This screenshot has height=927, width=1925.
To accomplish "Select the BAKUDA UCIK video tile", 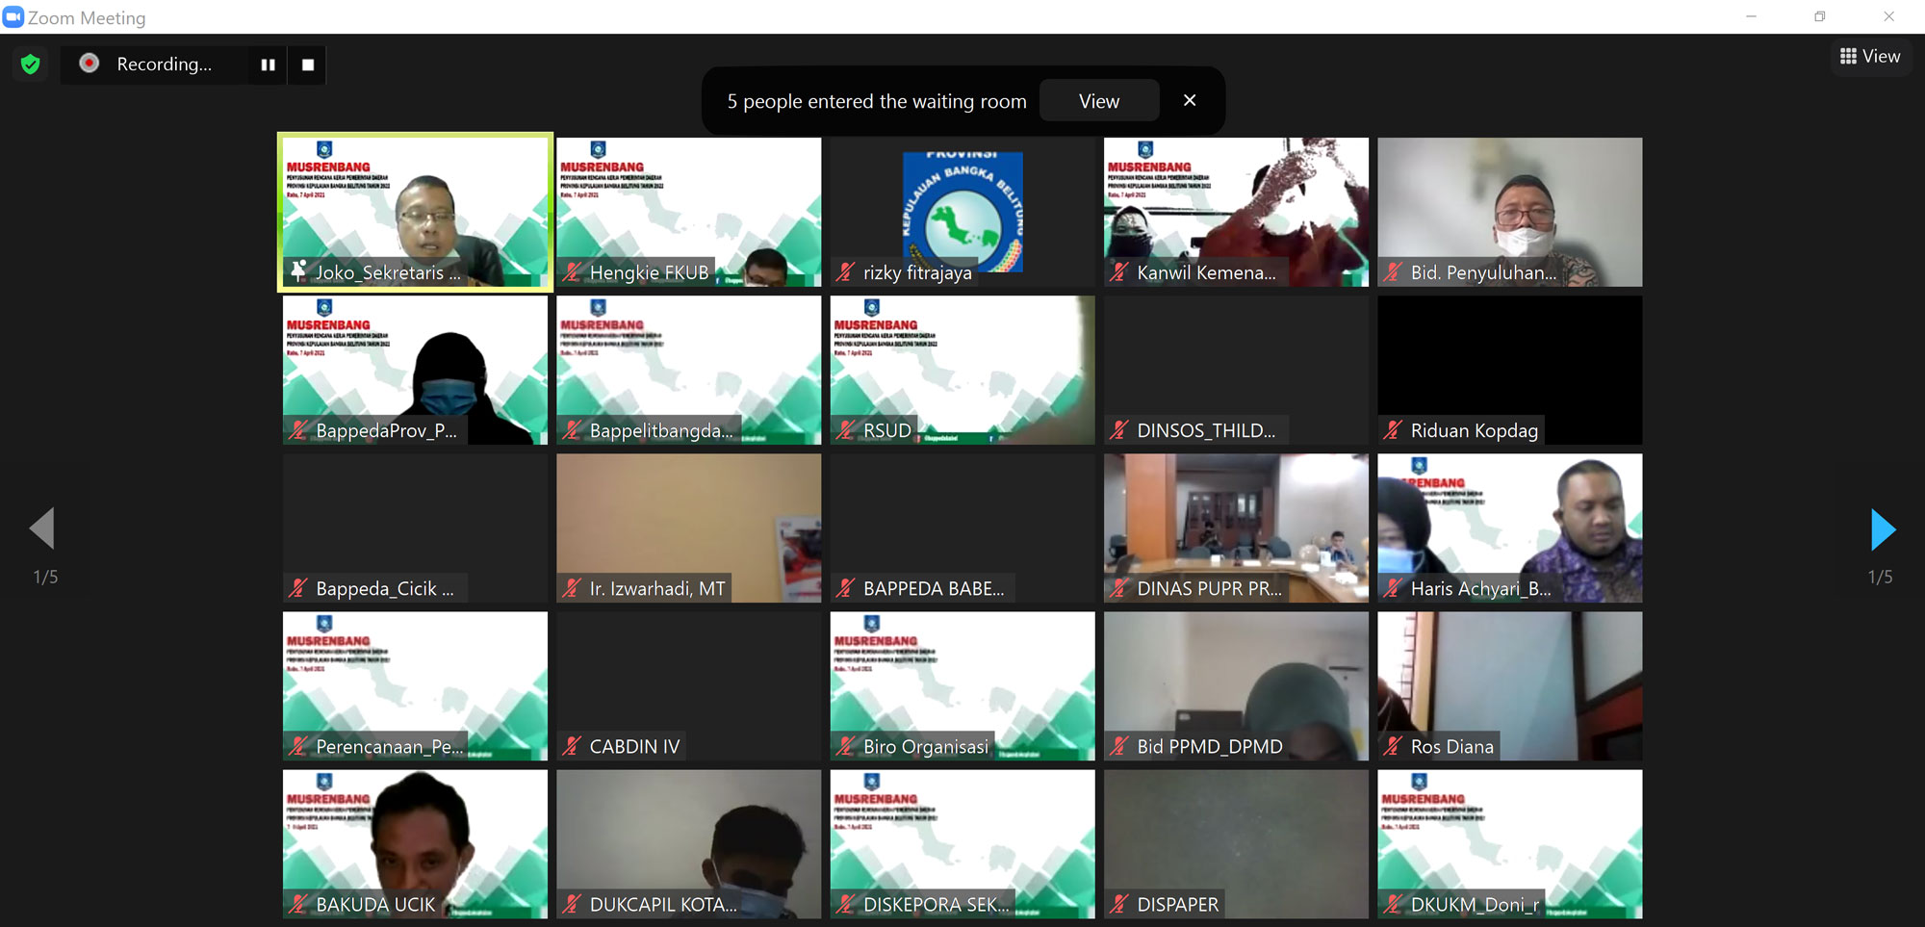I will point(415,843).
